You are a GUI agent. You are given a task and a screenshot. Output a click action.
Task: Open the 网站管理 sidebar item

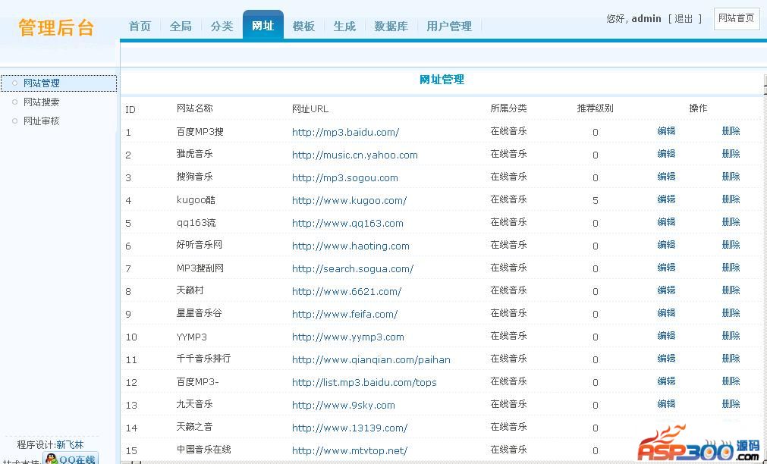[x=41, y=83]
